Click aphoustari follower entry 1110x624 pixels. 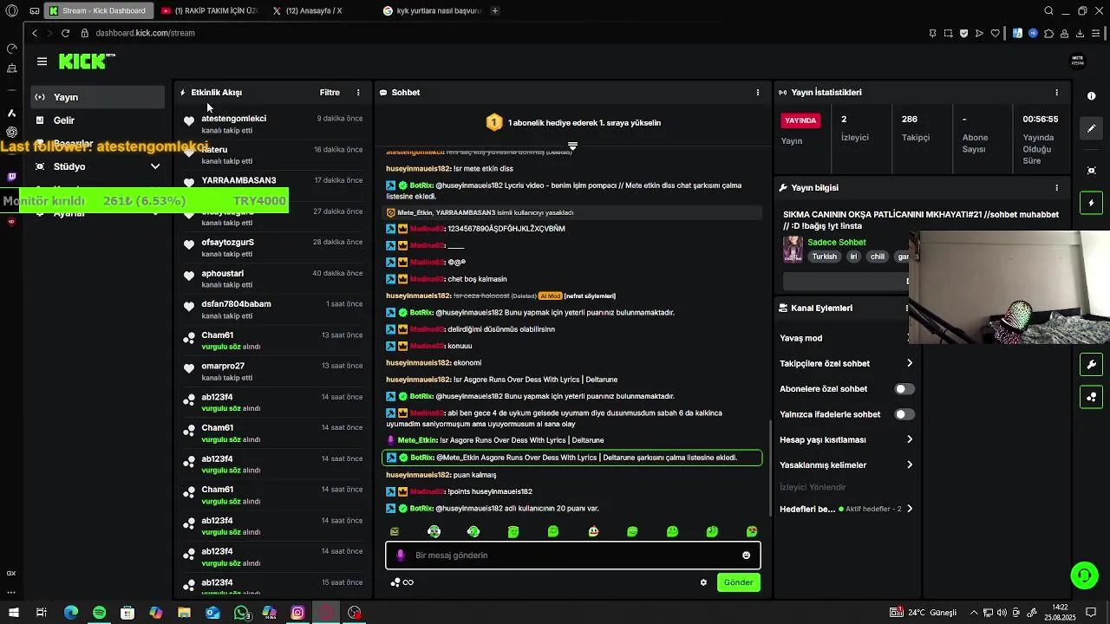pyautogui.click(x=273, y=279)
